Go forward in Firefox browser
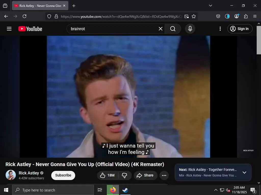Image resolution: width=261 pixels, height=195 pixels. (15, 16)
